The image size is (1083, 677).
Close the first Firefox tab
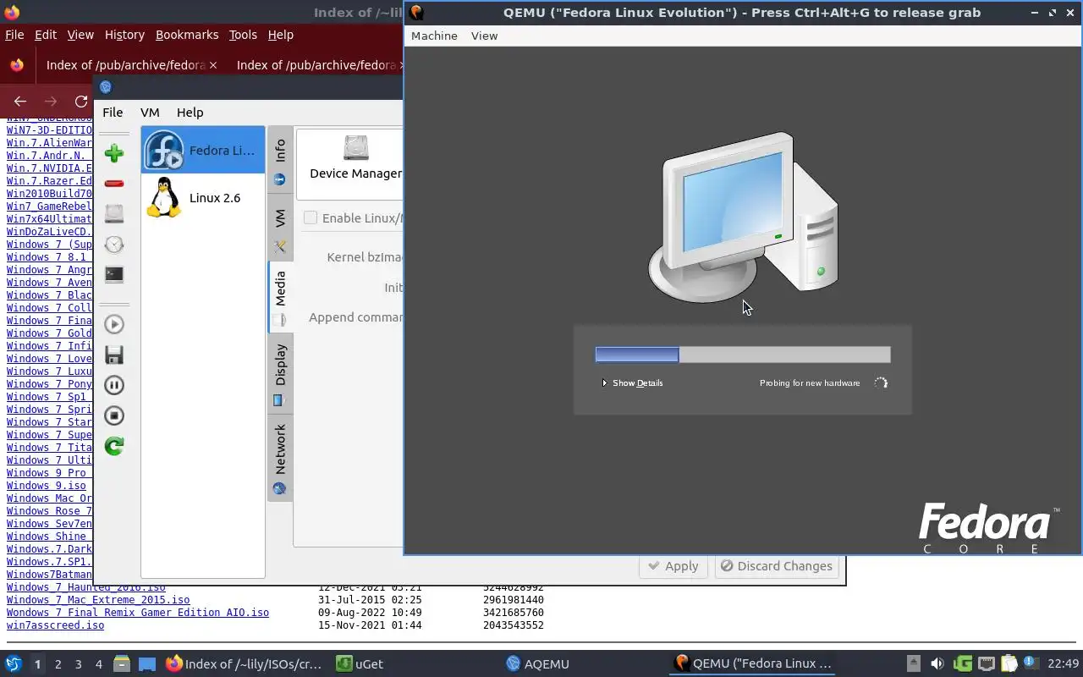[x=213, y=65]
